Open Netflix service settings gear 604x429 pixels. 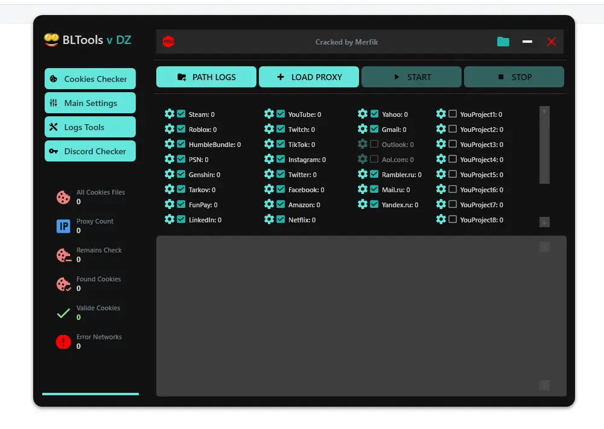[269, 219]
